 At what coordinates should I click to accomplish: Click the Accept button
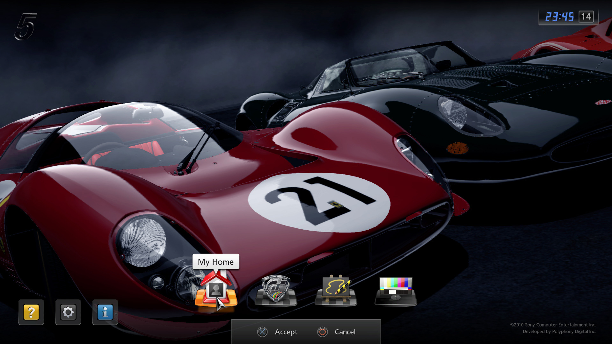(x=277, y=332)
